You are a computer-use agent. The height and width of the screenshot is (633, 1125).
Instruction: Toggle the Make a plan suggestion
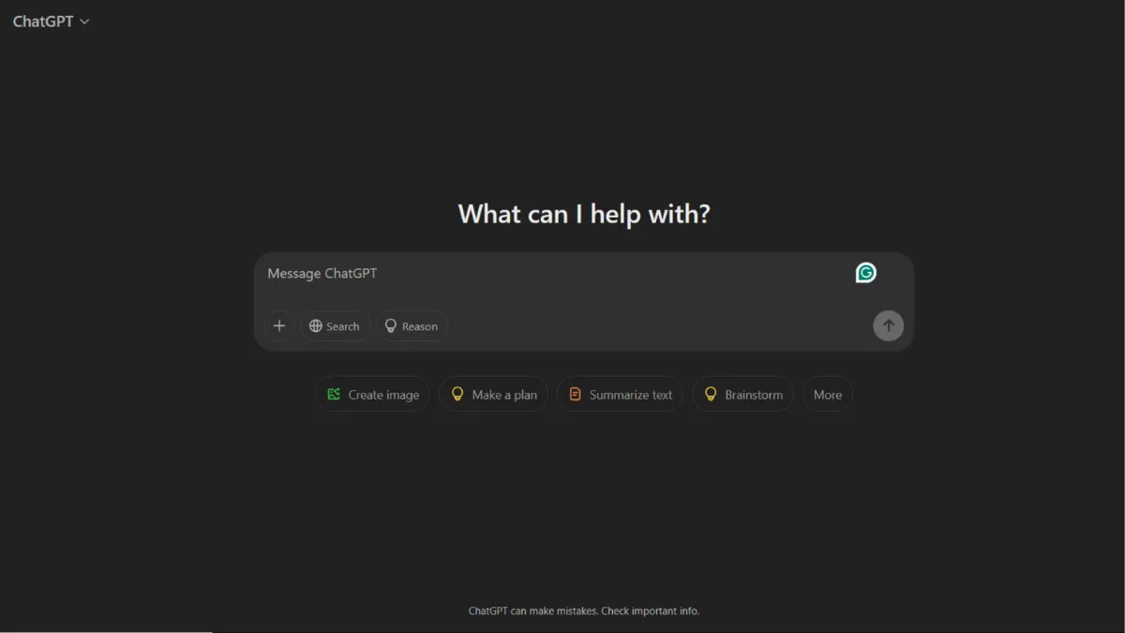tap(493, 394)
